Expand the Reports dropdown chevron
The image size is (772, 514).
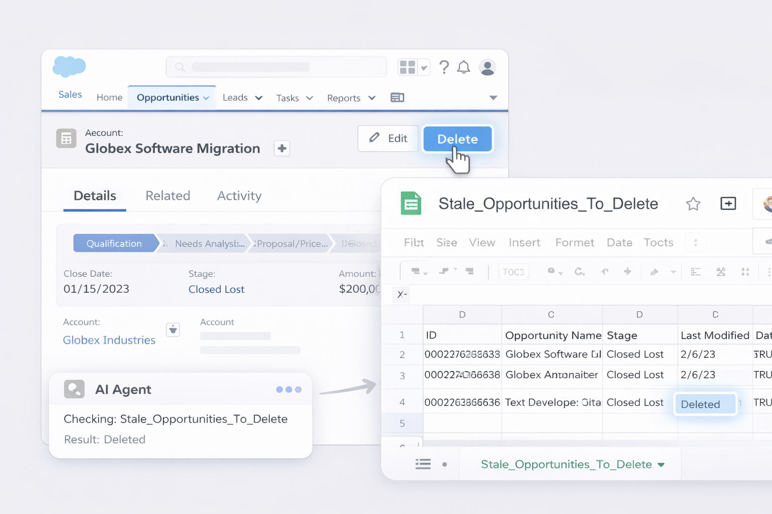click(372, 98)
